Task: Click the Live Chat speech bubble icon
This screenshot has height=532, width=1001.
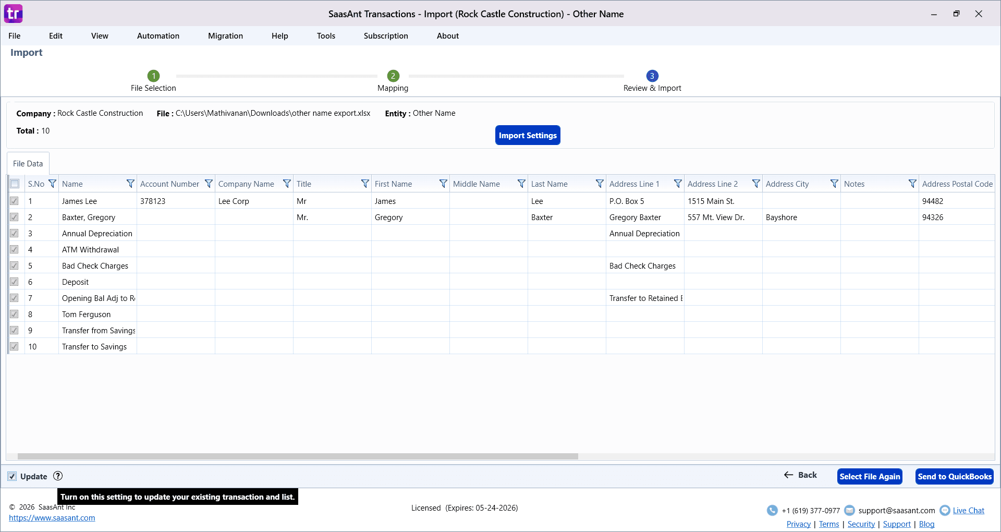Action: pos(945,510)
